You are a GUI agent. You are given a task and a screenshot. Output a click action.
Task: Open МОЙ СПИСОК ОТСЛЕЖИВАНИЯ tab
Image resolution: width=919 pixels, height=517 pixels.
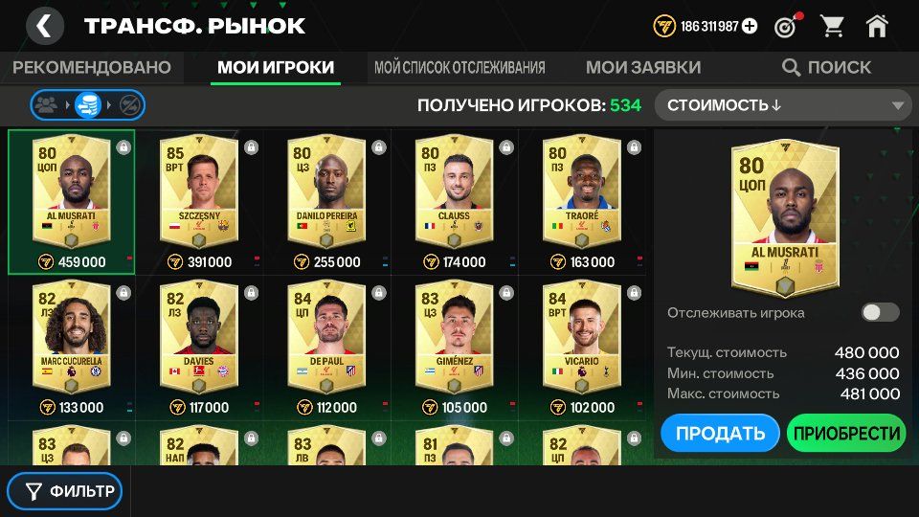tap(459, 67)
